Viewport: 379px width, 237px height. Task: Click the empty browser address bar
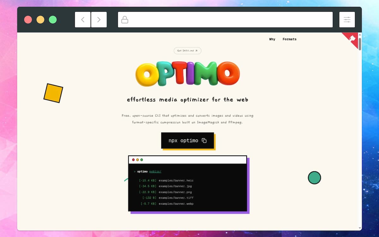pos(225,20)
